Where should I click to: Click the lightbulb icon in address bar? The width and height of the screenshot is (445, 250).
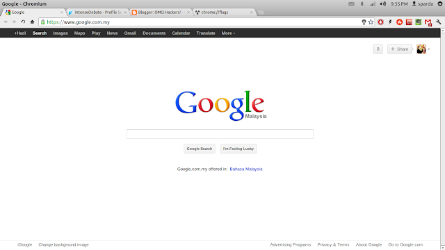[364, 22]
